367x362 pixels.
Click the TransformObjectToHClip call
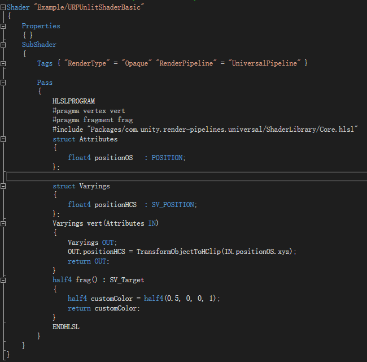pyautogui.click(x=178, y=252)
